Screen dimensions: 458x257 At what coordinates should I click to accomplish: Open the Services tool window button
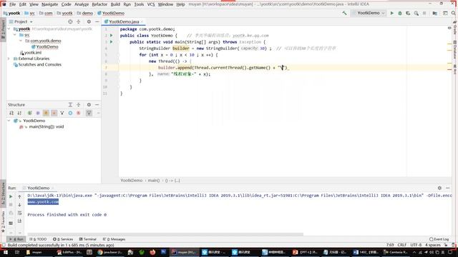pos(63,239)
